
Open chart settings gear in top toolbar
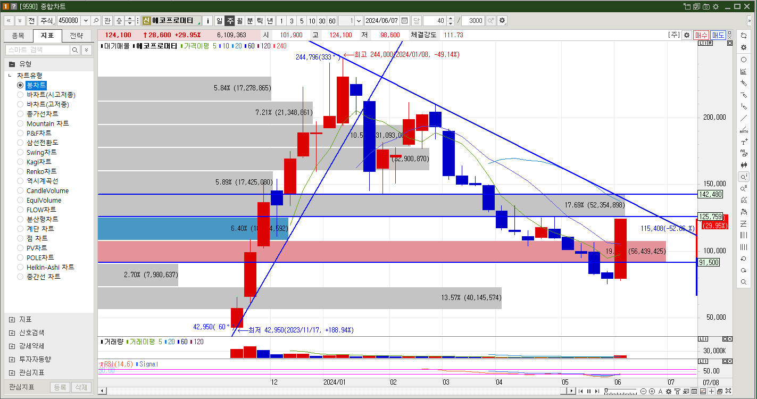[x=502, y=21]
